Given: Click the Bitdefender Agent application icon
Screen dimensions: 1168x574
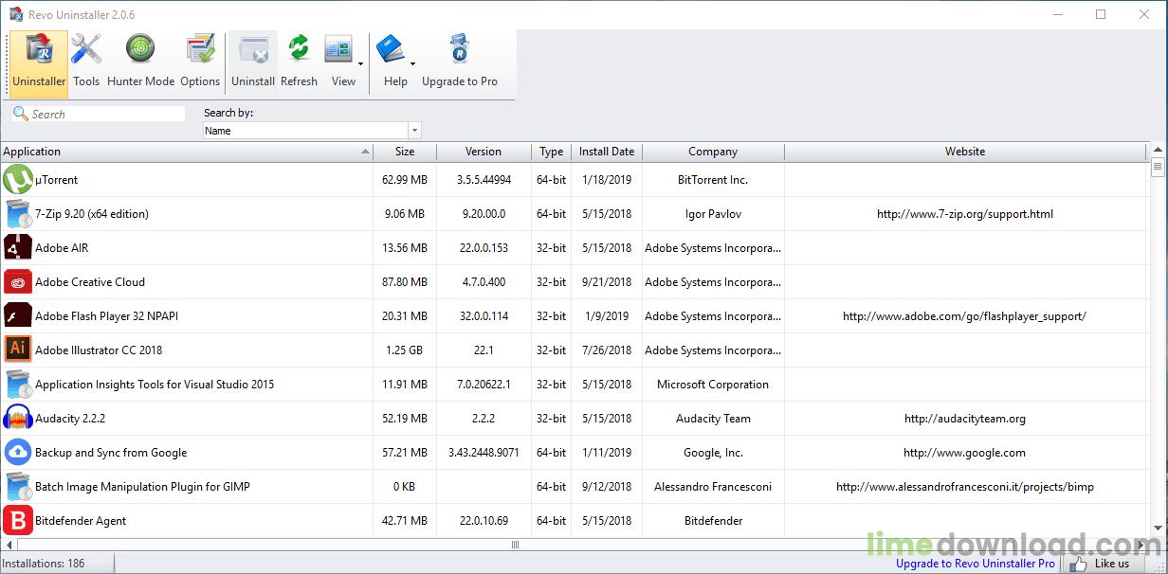Looking at the screenshot, I should (17, 520).
